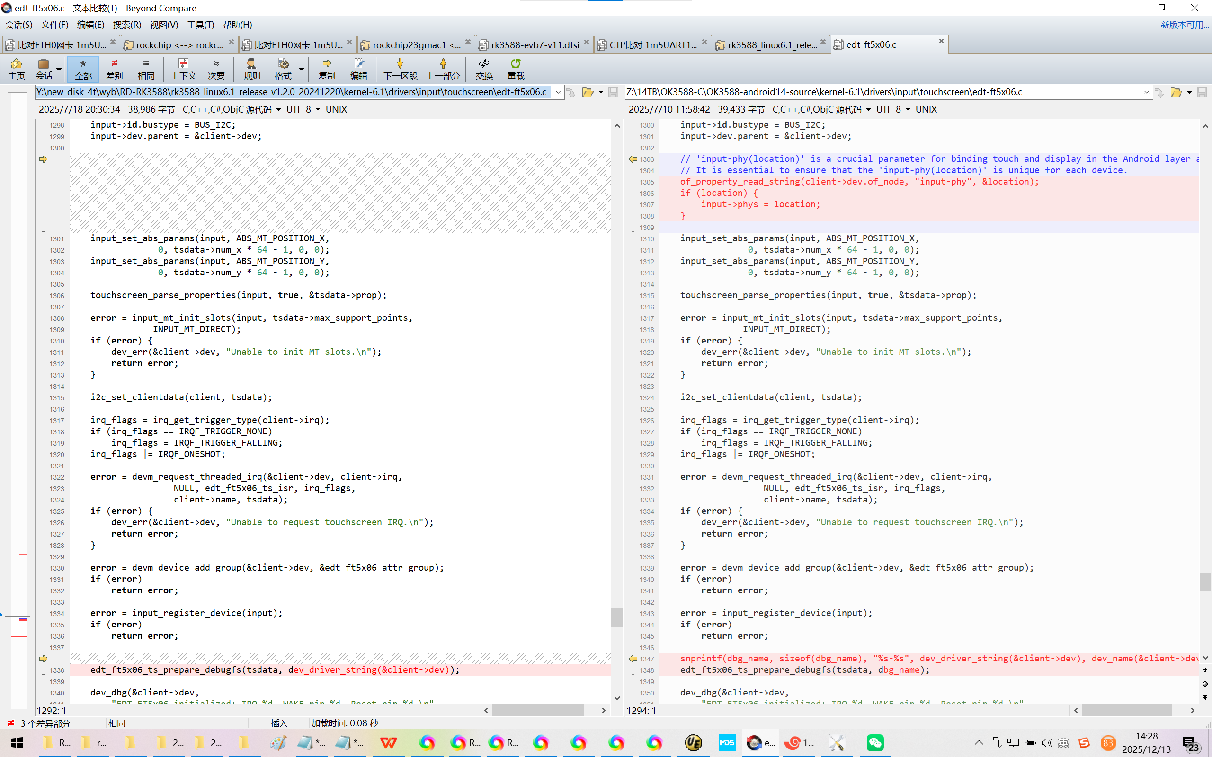Open the 搜索(R) search menu
Viewport: 1212px width, 757px height.
pos(127,25)
